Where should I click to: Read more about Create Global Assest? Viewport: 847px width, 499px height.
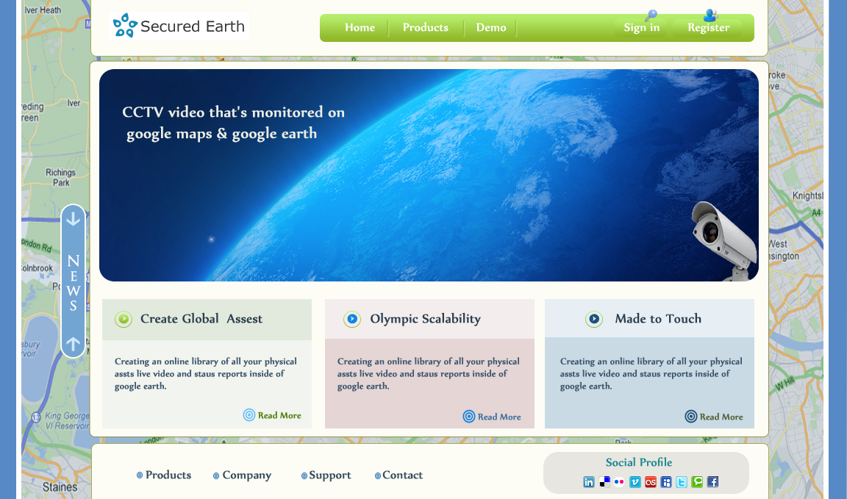(279, 415)
